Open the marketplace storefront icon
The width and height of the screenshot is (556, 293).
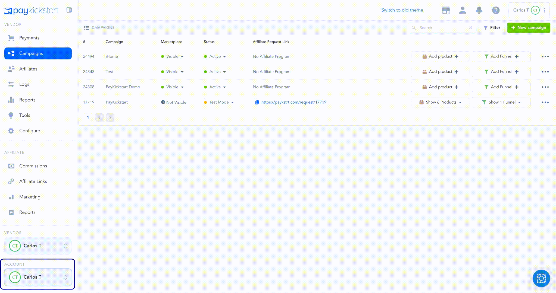click(x=446, y=10)
